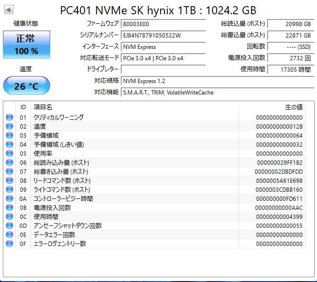Click status icon for row 03 予備領域
The width and height of the screenshot is (317, 282).
(x=10, y=135)
